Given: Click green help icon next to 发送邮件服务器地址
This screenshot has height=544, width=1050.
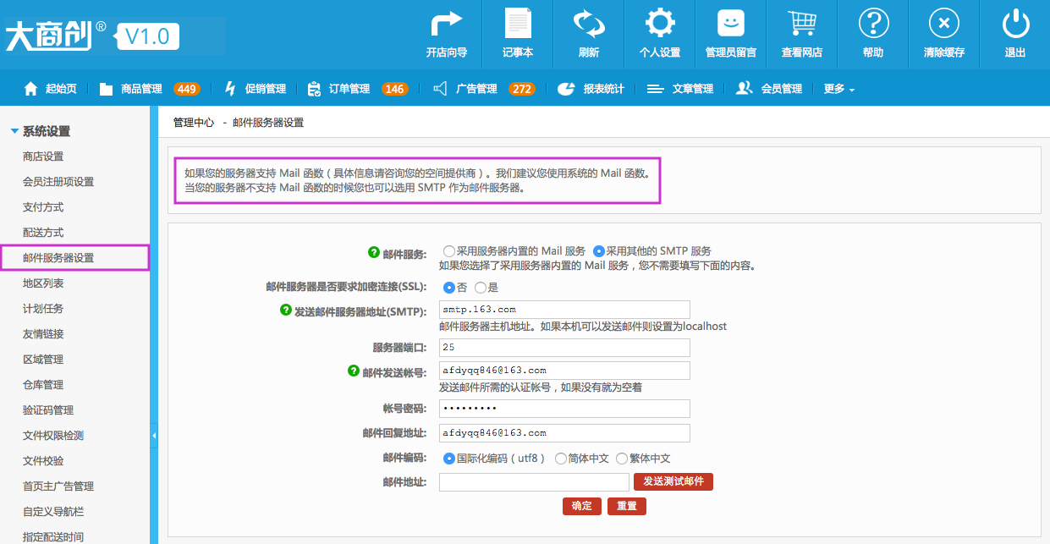Looking at the screenshot, I should (x=285, y=310).
